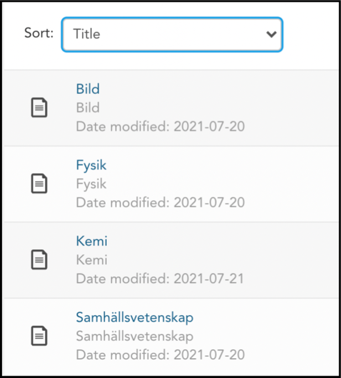Click the gray Kemi description text

[x=92, y=260]
